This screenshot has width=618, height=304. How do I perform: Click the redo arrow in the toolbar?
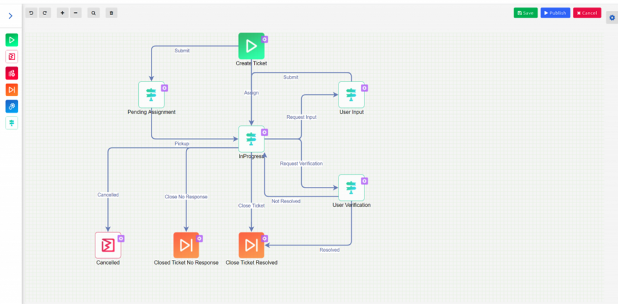coord(45,13)
